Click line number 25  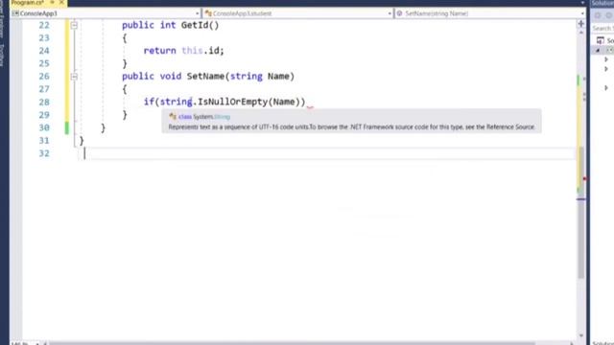click(x=44, y=64)
